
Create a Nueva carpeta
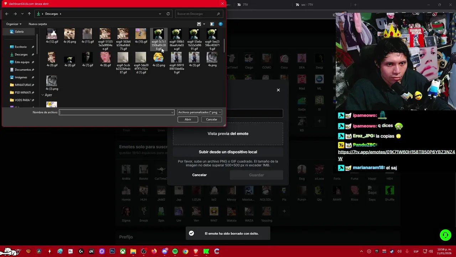[x=38, y=24]
